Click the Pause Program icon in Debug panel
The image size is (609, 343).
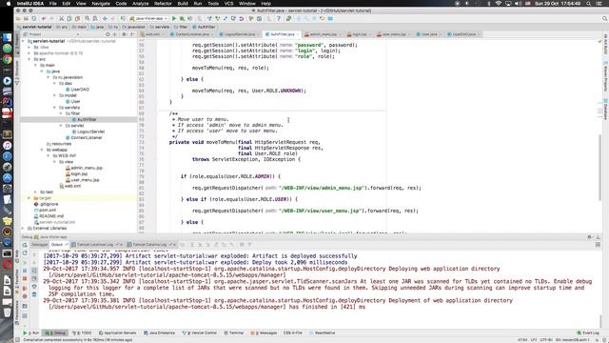[25, 271]
